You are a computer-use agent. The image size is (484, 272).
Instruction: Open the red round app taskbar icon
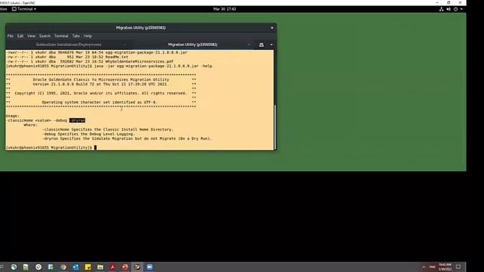[125, 267]
